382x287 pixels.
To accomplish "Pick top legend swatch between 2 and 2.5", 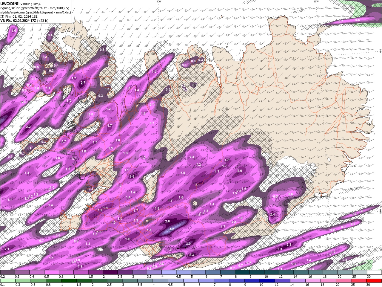I will click(x=110, y=272).
